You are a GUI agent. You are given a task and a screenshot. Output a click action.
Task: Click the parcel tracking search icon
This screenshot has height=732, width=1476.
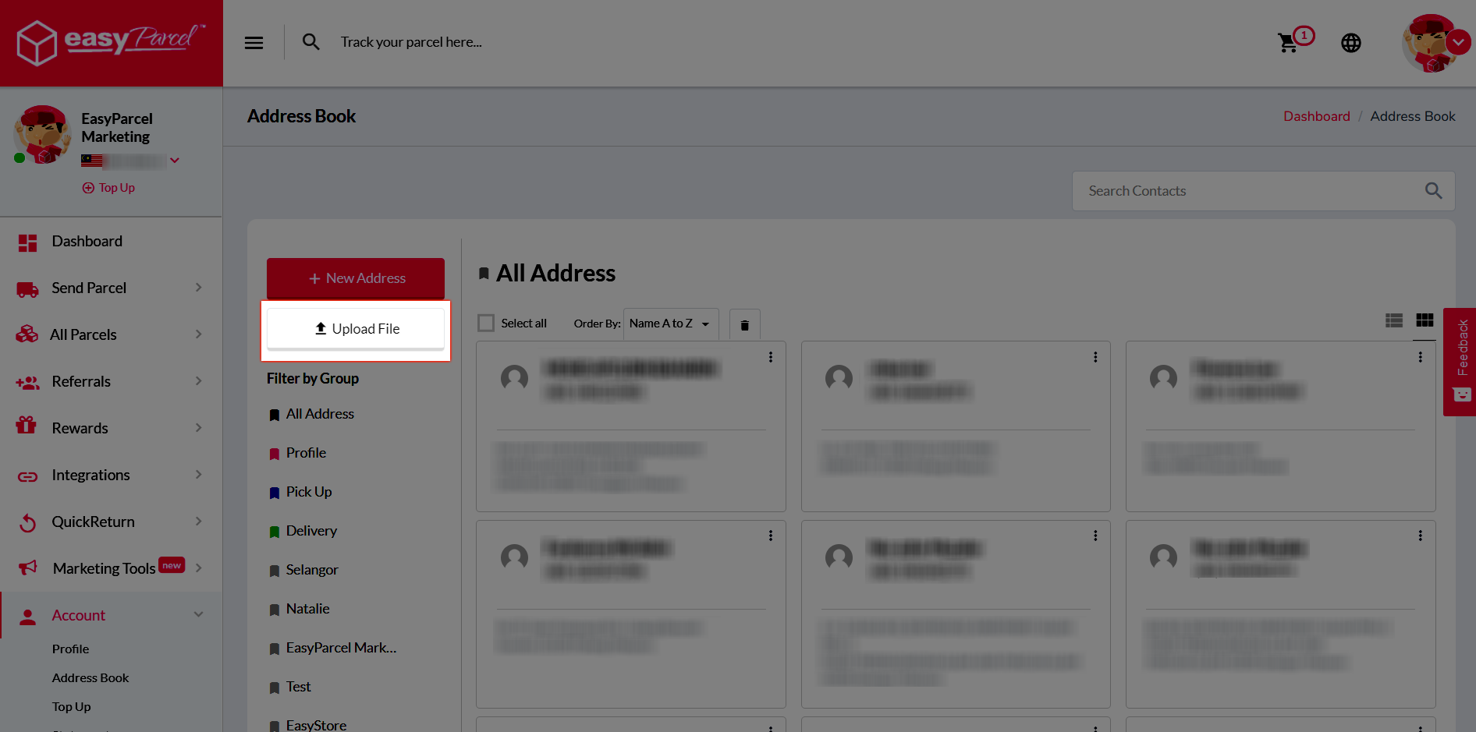coord(310,42)
